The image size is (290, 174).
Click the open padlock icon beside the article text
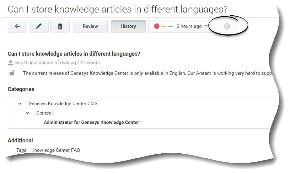click(x=12, y=73)
